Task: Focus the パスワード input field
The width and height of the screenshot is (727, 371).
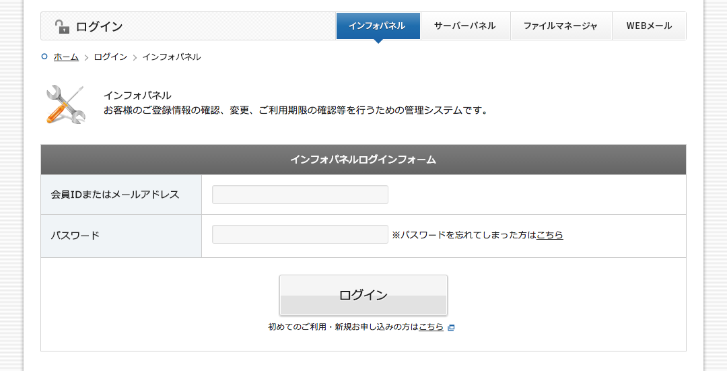Action: coord(300,234)
